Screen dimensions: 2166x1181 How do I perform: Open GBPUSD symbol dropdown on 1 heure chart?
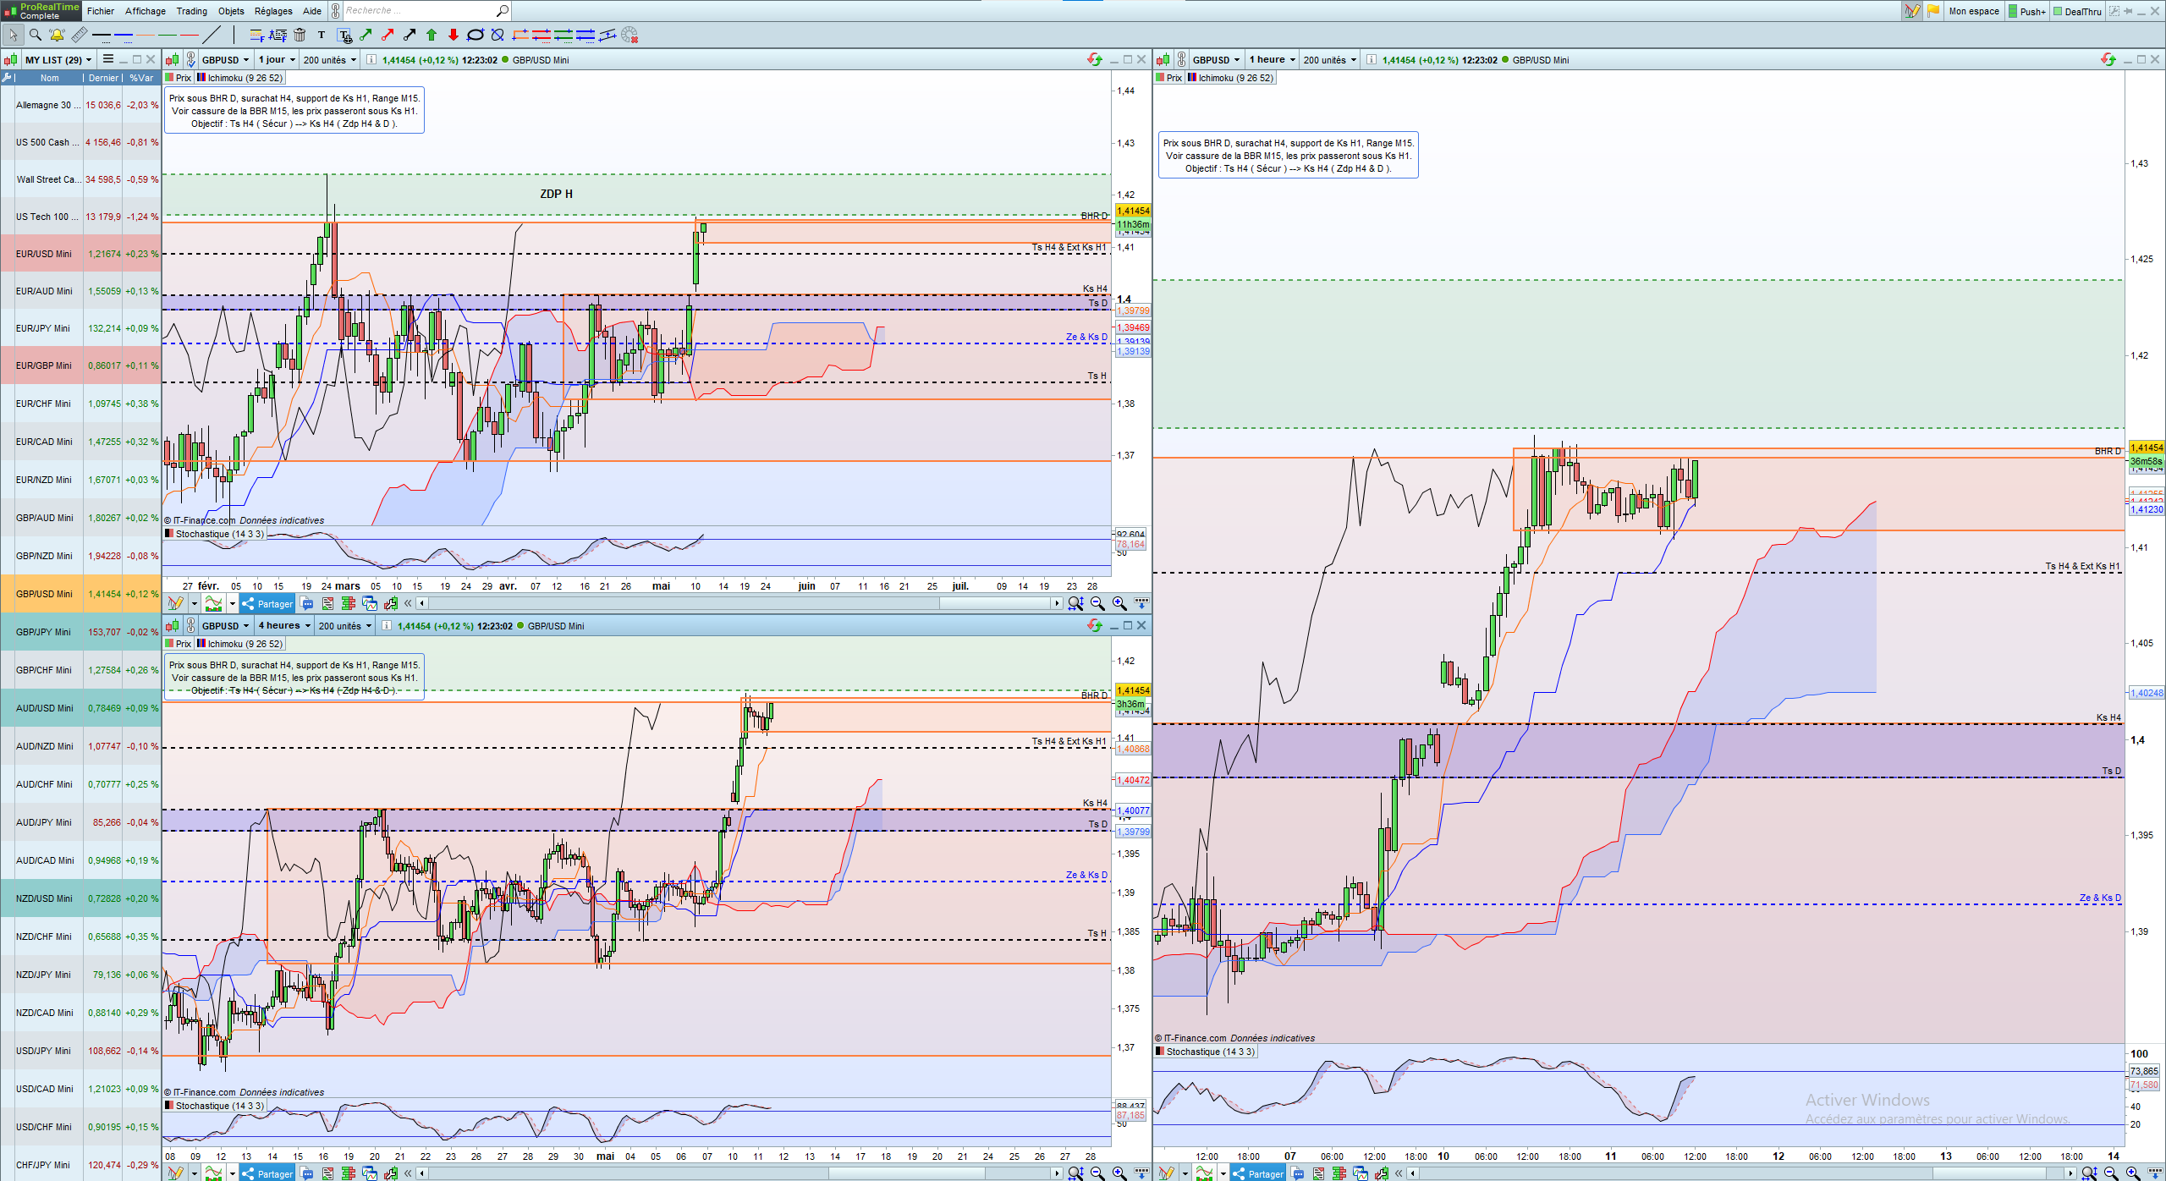(x=1216, y=59)
